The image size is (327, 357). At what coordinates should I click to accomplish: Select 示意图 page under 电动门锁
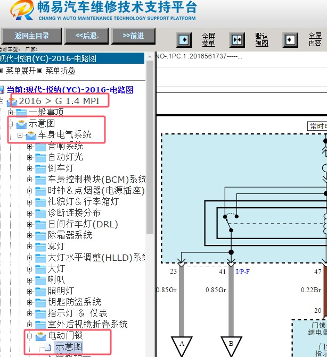69,347
